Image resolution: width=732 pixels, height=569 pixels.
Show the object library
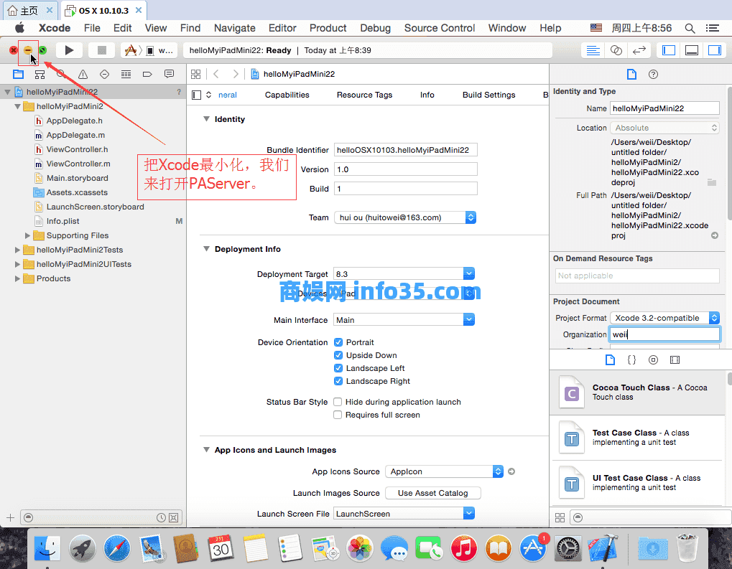pyautogui.click(x=653, y=359)
